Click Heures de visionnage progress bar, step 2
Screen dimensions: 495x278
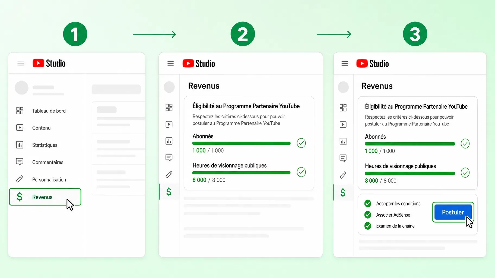click(x=241, y=173)
